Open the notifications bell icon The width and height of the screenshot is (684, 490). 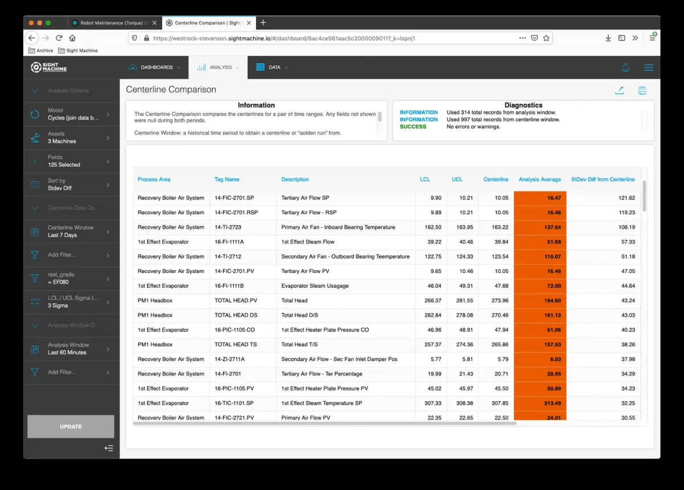click(x=625, y=67)
